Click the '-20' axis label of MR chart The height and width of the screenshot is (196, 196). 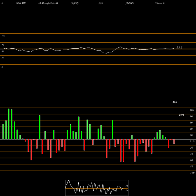coord(191,148)
